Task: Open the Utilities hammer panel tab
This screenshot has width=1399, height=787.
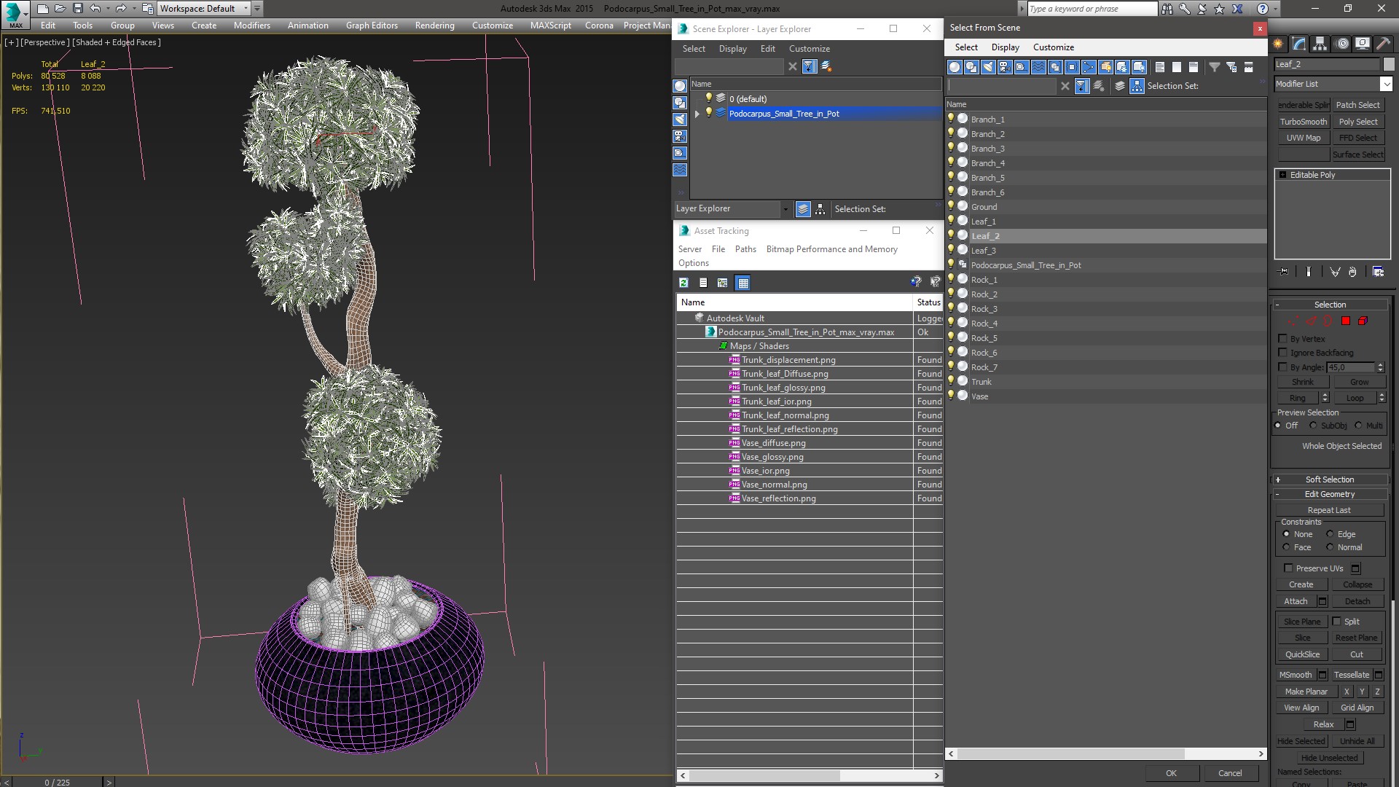Action: [x=1383, y=44]
